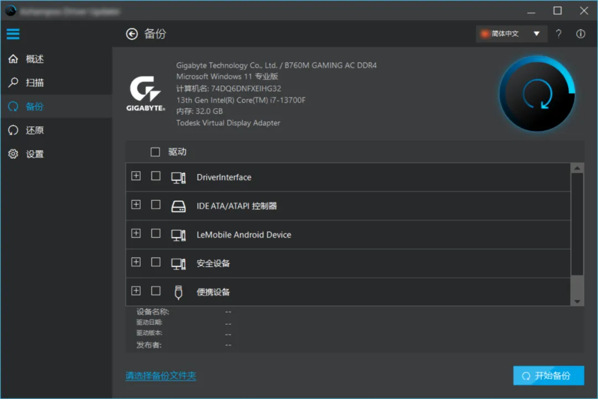Toggle the 驱动 select-all checkbox

click(155, 152)
